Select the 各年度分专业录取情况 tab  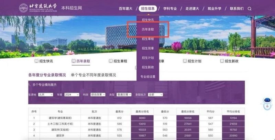[x=47, y=75]
